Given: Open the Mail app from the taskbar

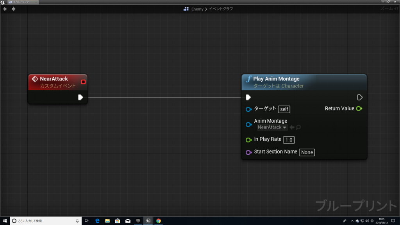Looking at the screenshot, I should click(x=128, y=221).
